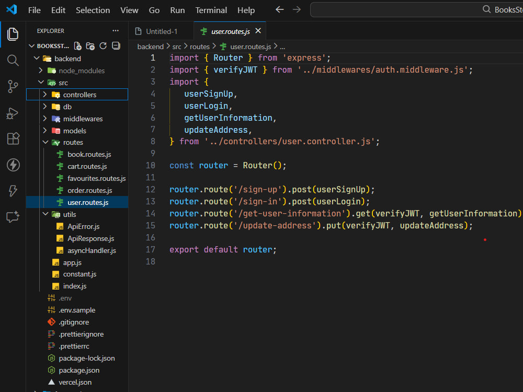
Task: Click the New File icon in Explorer
Action: point(78,46)
